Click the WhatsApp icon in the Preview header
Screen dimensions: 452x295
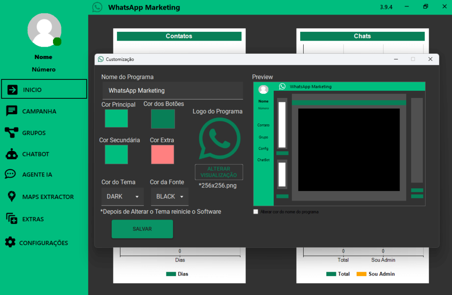pos(282,86)
